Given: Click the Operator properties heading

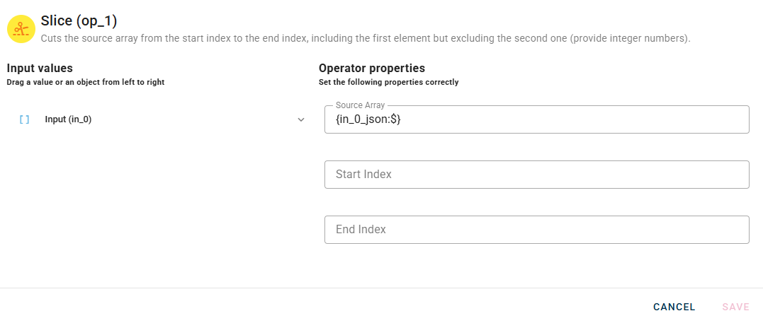Looking at the screenshot, I should click(x=372, y=69).
